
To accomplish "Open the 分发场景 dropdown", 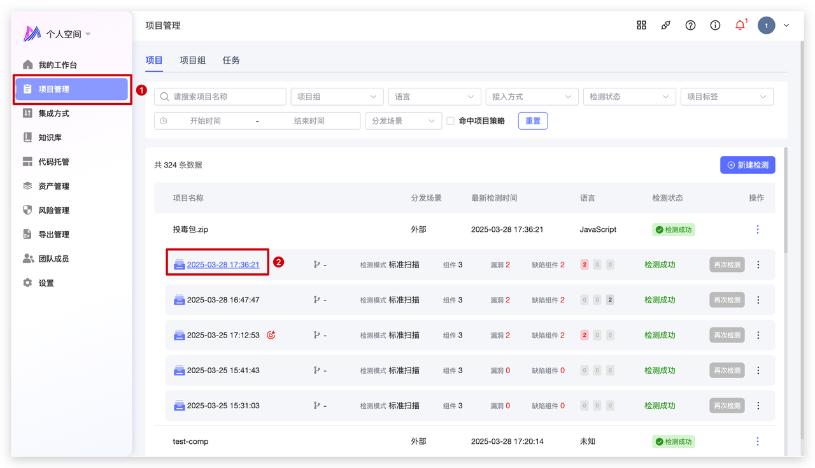I will pyautogui.click(x=403, y=121).
